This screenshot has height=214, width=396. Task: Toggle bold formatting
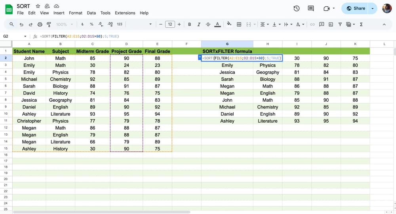[189, 25]
